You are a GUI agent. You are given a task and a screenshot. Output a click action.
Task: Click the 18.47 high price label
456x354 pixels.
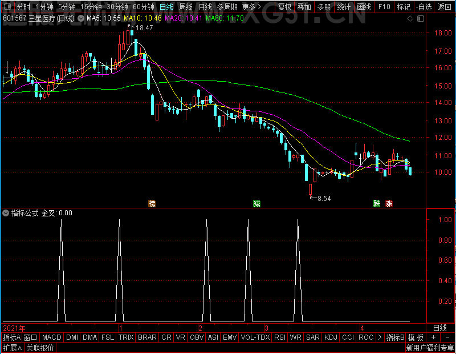pyautogui.click(x=144, y=28)
